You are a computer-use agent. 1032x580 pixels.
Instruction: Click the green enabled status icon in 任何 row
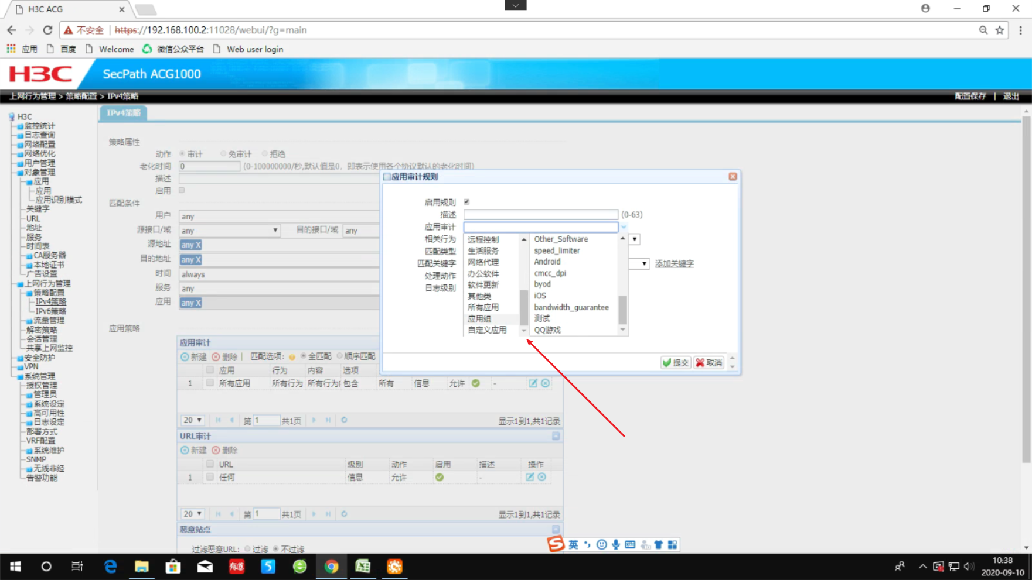point(440,477)
